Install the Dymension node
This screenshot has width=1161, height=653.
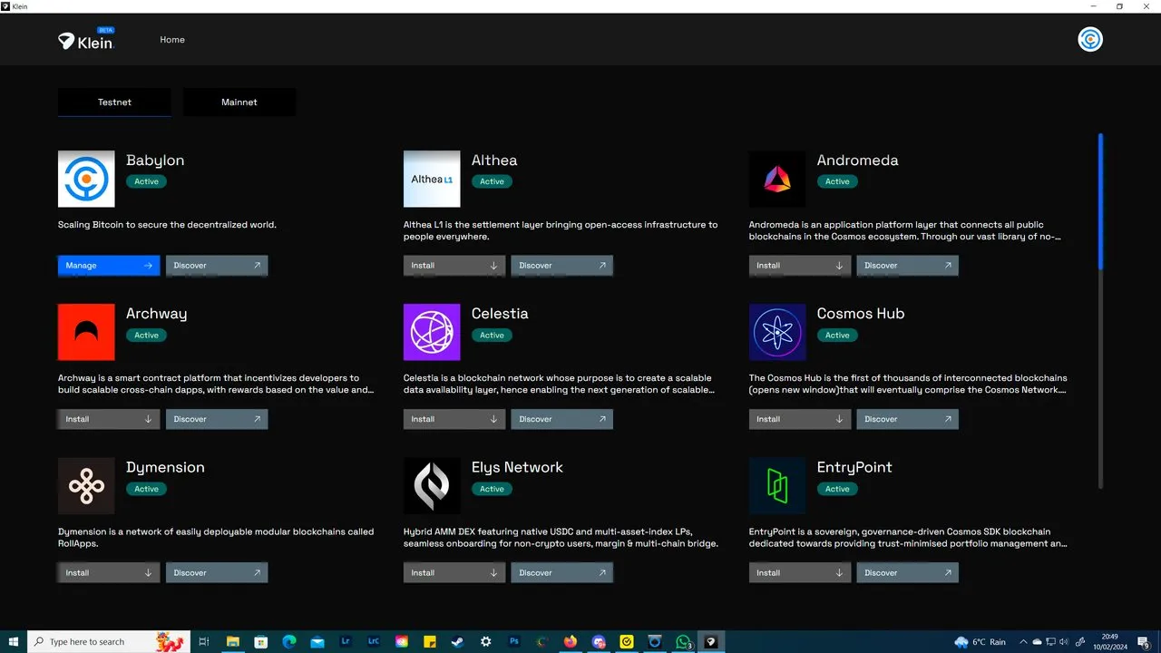(109, 573)
